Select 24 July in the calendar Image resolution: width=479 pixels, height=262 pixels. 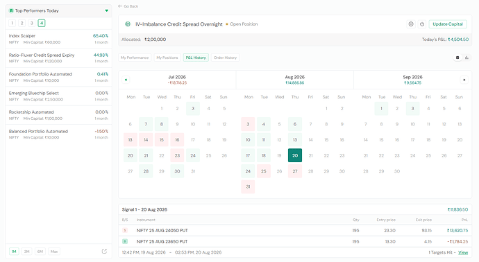coord(193,155)
